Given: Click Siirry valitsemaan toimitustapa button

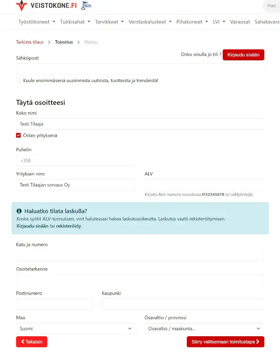Looking at the screenshot, I should point(225,342).
